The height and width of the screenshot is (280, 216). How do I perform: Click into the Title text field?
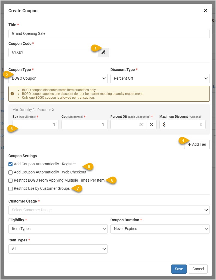(x=109, y=34)
